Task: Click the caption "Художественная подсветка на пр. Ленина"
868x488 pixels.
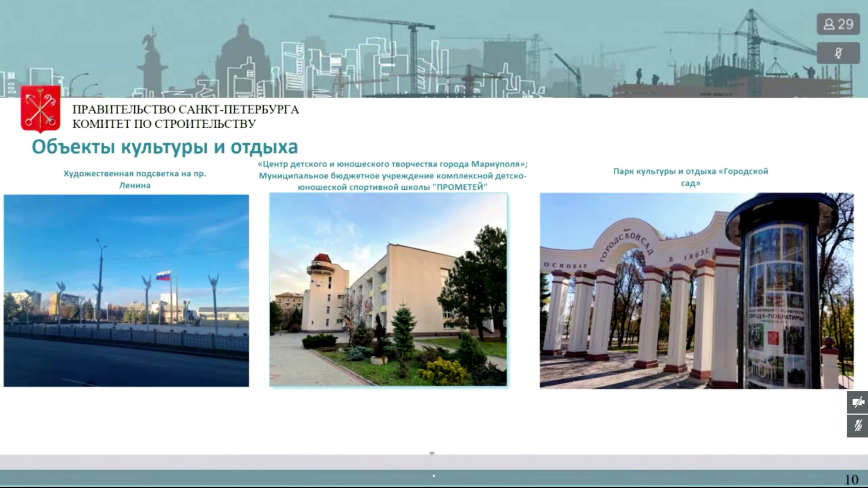Action: click(x=134, y=179)
